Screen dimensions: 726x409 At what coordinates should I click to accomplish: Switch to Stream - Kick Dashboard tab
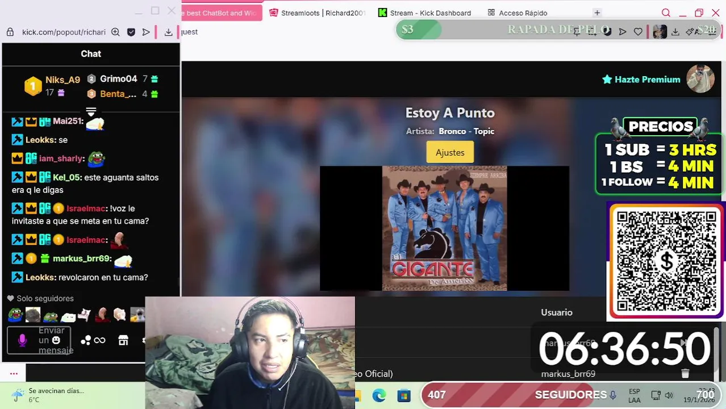(425, 12)
